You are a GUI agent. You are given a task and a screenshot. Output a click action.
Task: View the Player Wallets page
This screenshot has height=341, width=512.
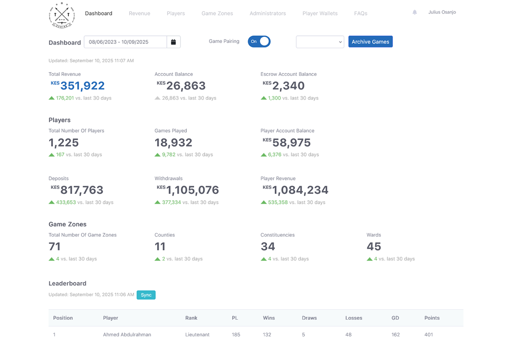point(320,13)
